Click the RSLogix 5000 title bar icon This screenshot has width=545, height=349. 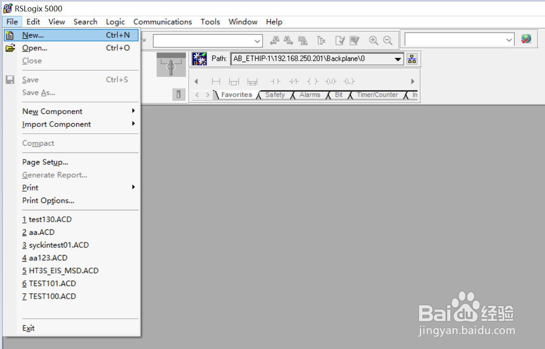click(x=8, y=8)
